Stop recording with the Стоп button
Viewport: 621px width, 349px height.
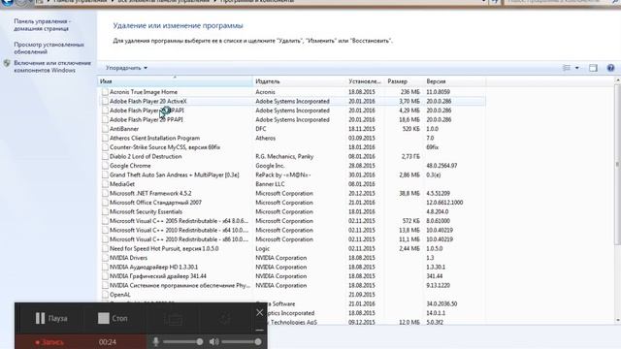113,318
